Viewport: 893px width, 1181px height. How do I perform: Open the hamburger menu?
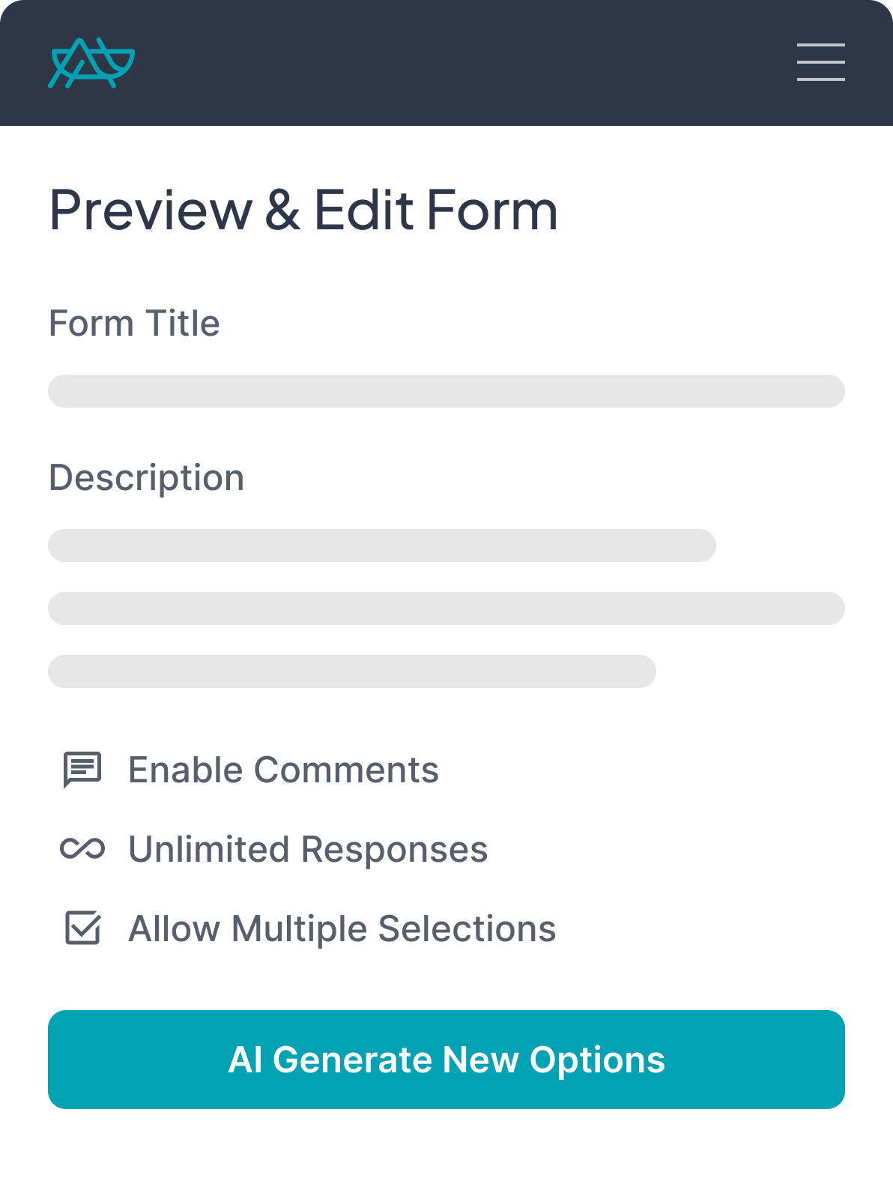(820, 62)
